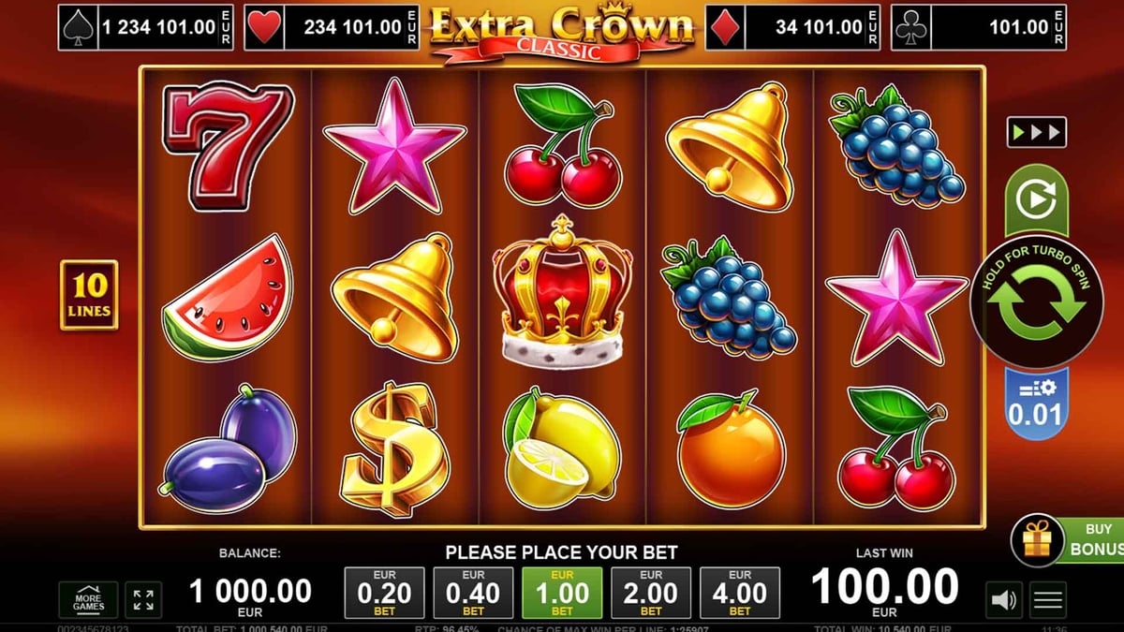Select the EUR 0.20 bet

[385, 593]
